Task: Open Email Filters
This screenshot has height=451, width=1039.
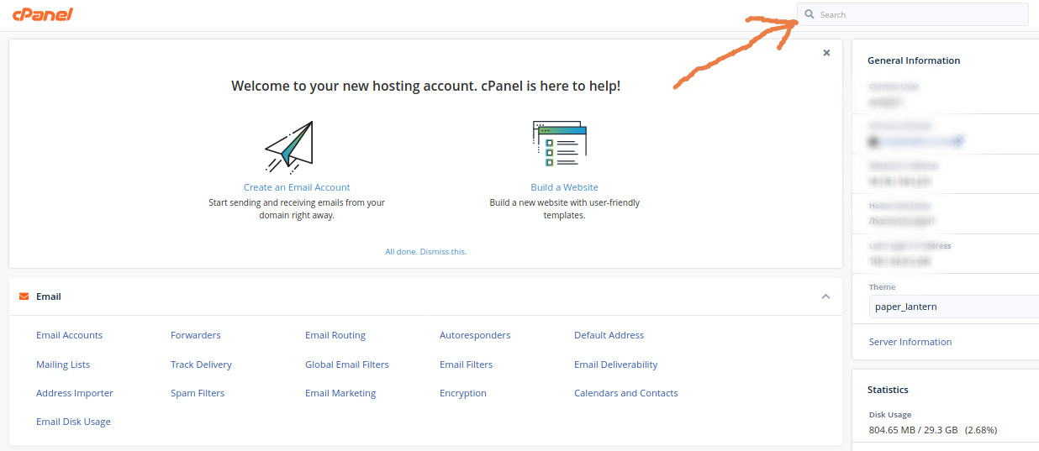Action: pos(466,364)
